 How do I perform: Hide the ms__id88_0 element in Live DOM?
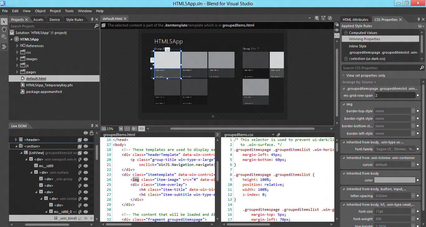(x=85, y=212)
